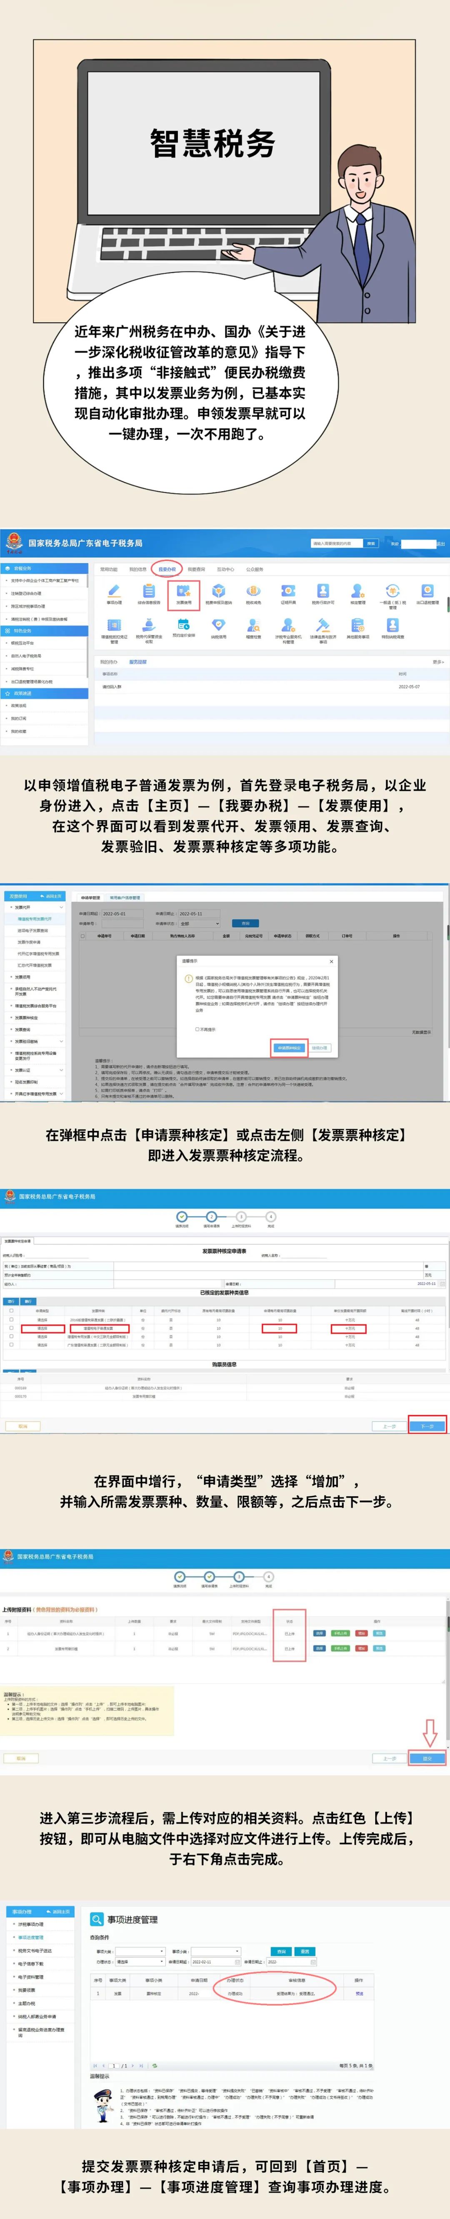The image size is (450, 2219).
Task: Switch to the 服务提醒 tab
Action: click(137, 661)
